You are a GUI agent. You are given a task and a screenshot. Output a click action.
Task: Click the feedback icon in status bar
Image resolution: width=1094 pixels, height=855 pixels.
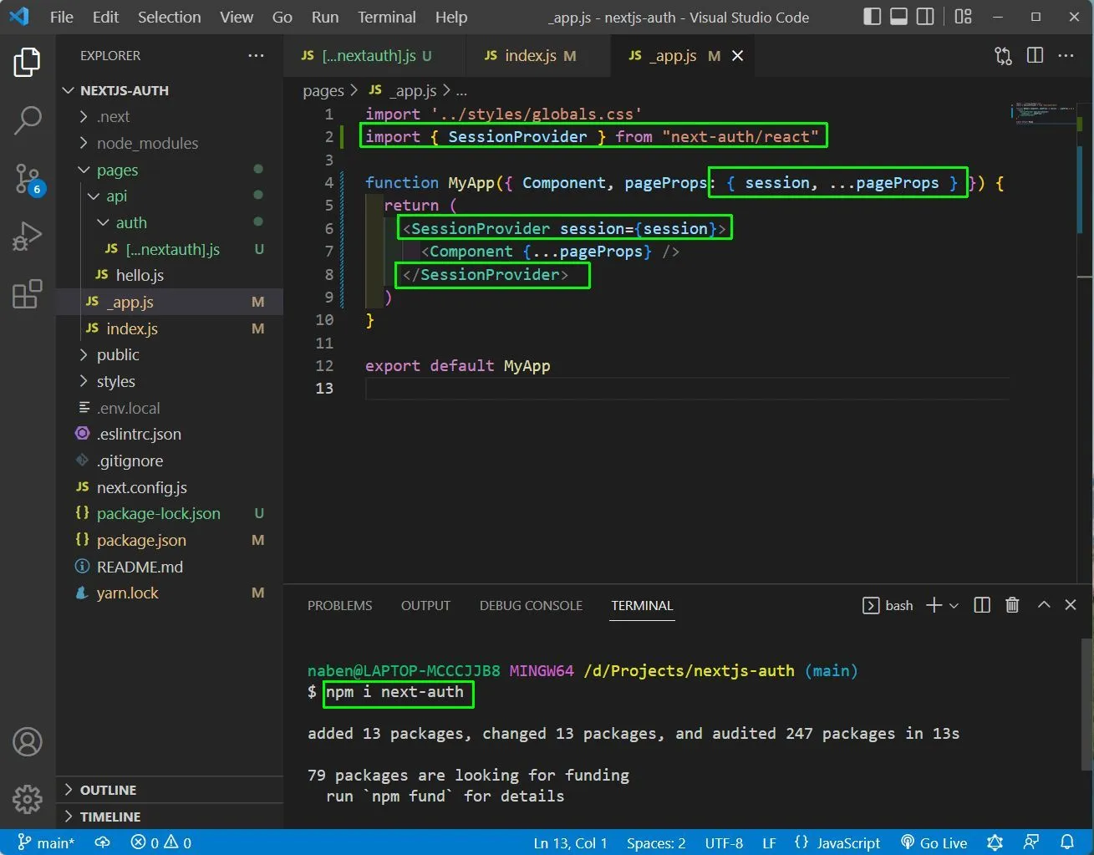point(1031,842)
